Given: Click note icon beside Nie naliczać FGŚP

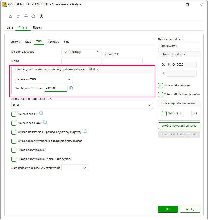Looking at the screenshot, I should pos(46,122).
